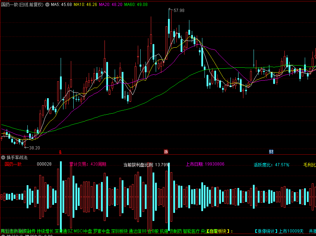This screenshot has height=236, width=316.
Task: Click the 上市10009天 text
Action: 291,231
